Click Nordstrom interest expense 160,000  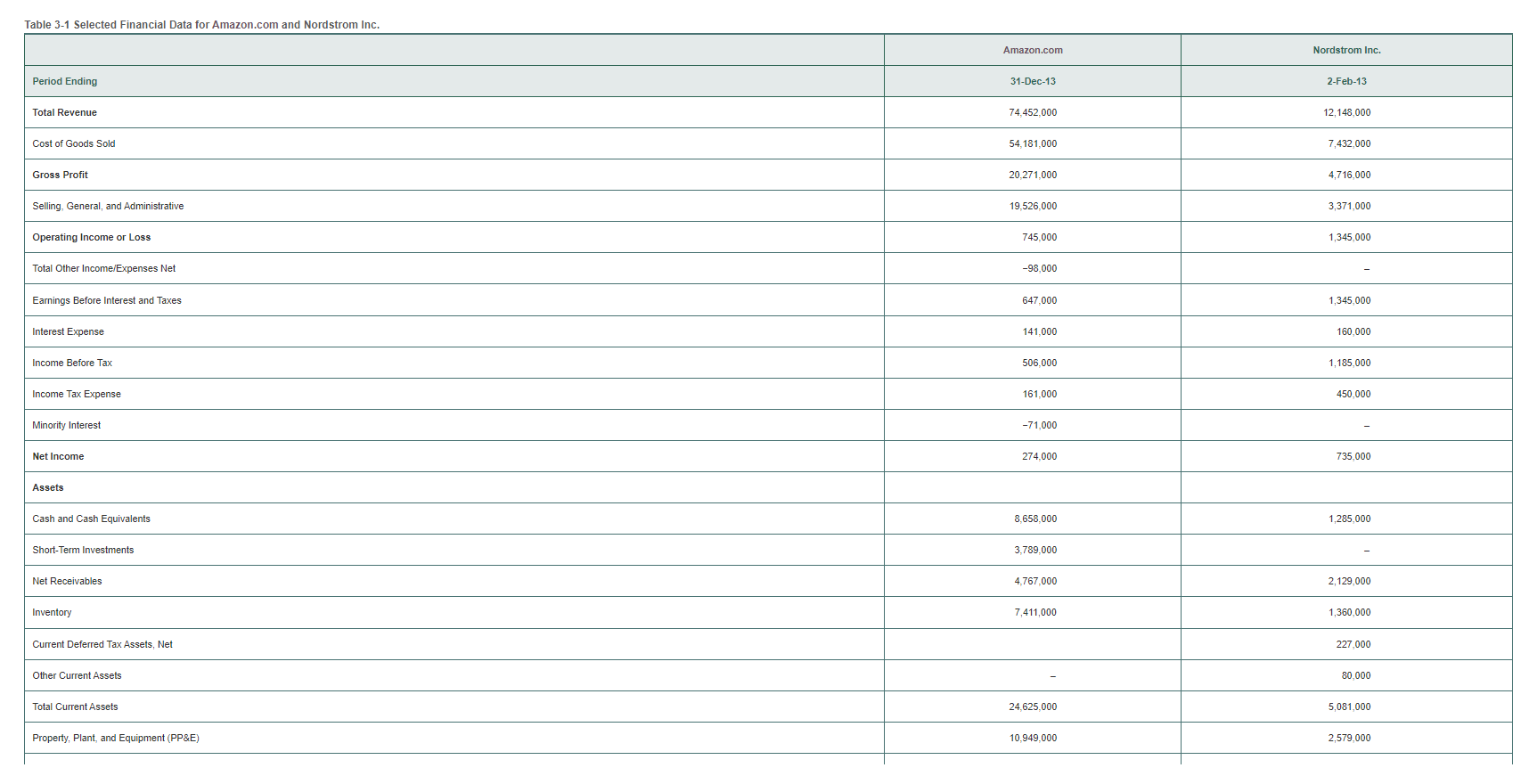click(1353, 331)
